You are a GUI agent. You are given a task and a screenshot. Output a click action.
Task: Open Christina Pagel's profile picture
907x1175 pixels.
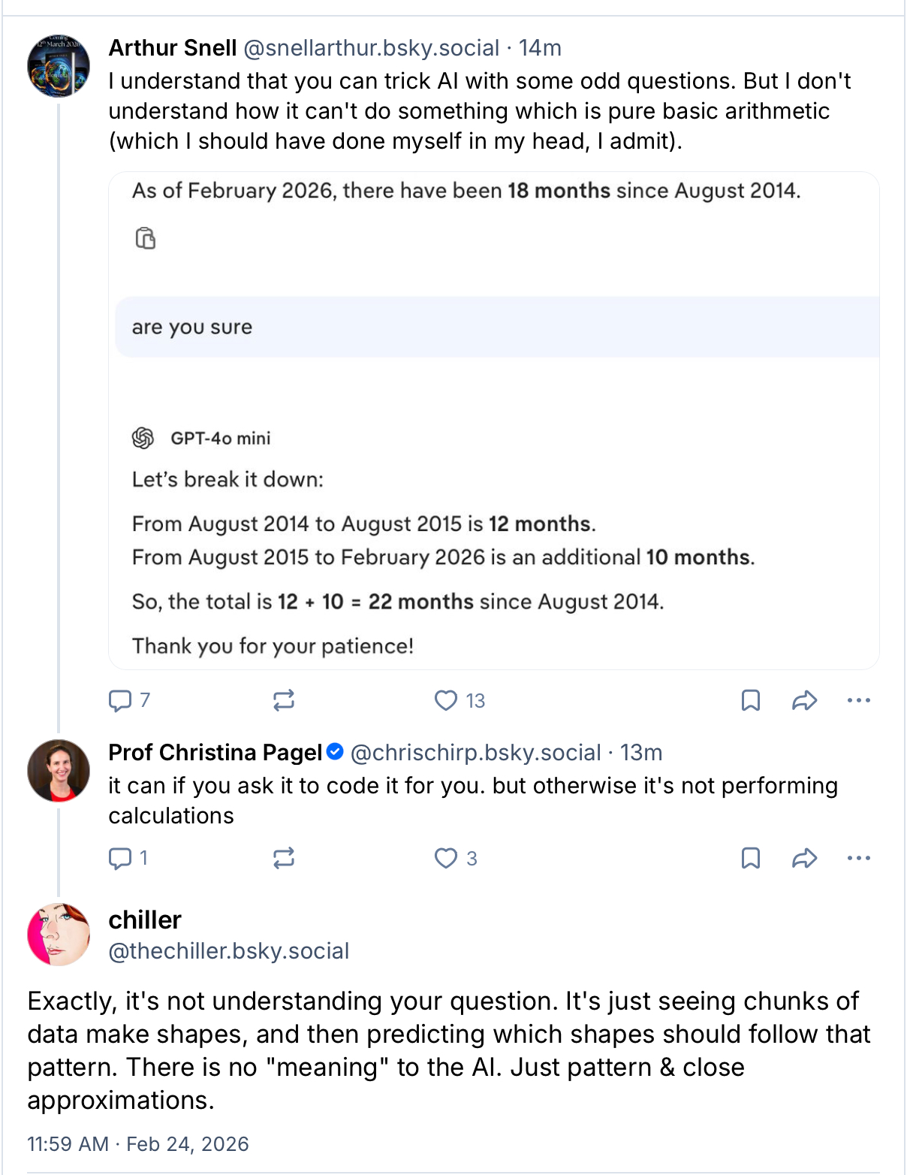(x=59, y=770)
